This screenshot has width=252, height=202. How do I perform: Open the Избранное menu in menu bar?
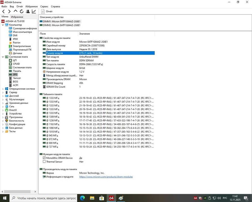tap(31, 6)
